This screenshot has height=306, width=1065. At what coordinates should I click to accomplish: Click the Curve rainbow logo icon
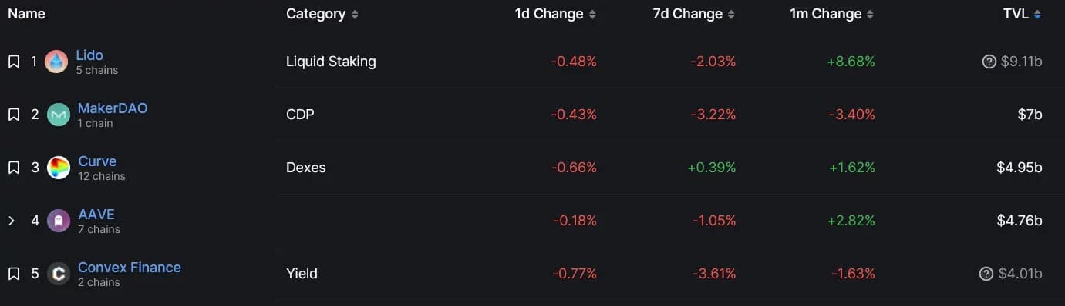coord(59,168)
